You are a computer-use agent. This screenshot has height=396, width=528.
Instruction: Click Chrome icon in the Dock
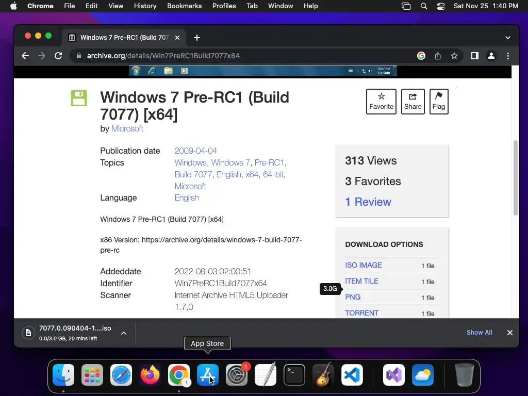click(179, 375)
